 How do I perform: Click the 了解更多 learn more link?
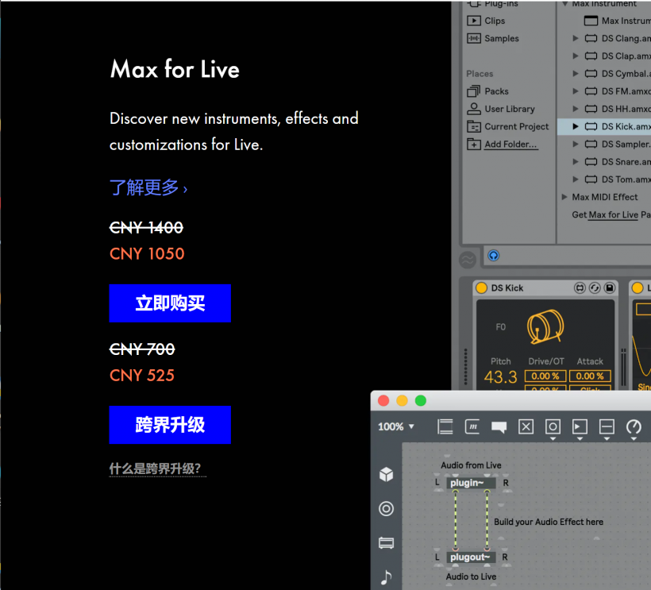tap(148, 187)
